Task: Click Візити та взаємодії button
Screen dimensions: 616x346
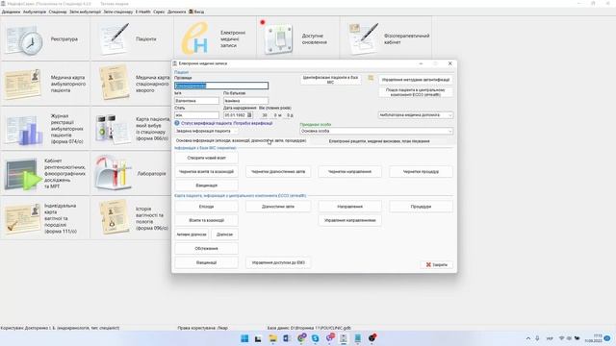Action: (206, 220)
